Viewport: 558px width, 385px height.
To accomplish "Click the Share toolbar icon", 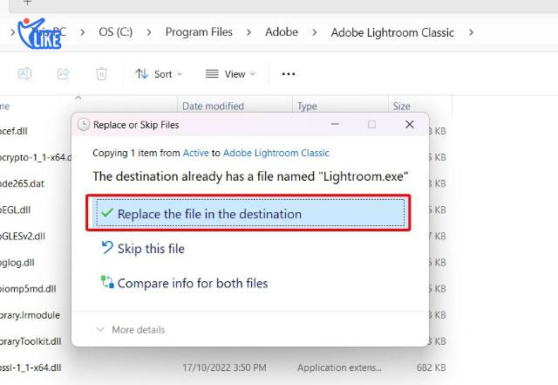I will (x=64, y=74).
